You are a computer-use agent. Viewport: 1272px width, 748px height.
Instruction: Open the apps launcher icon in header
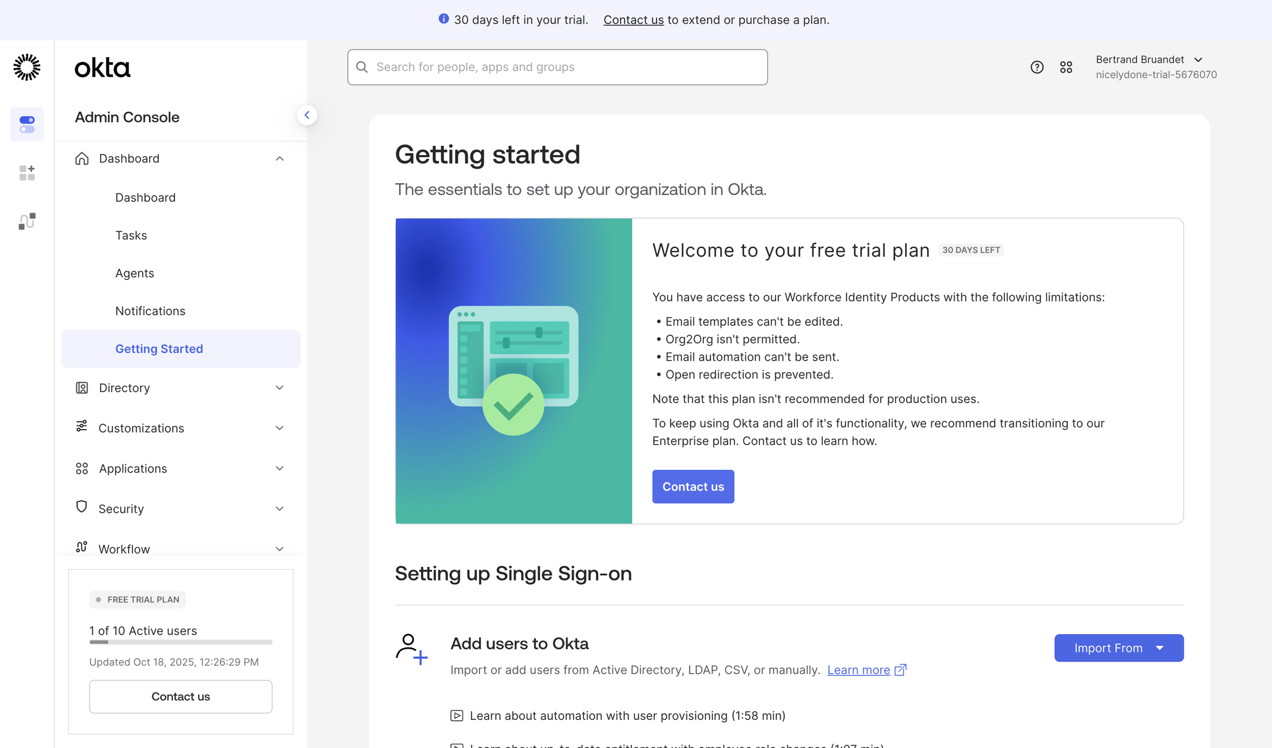click(x=1066, y=67)
